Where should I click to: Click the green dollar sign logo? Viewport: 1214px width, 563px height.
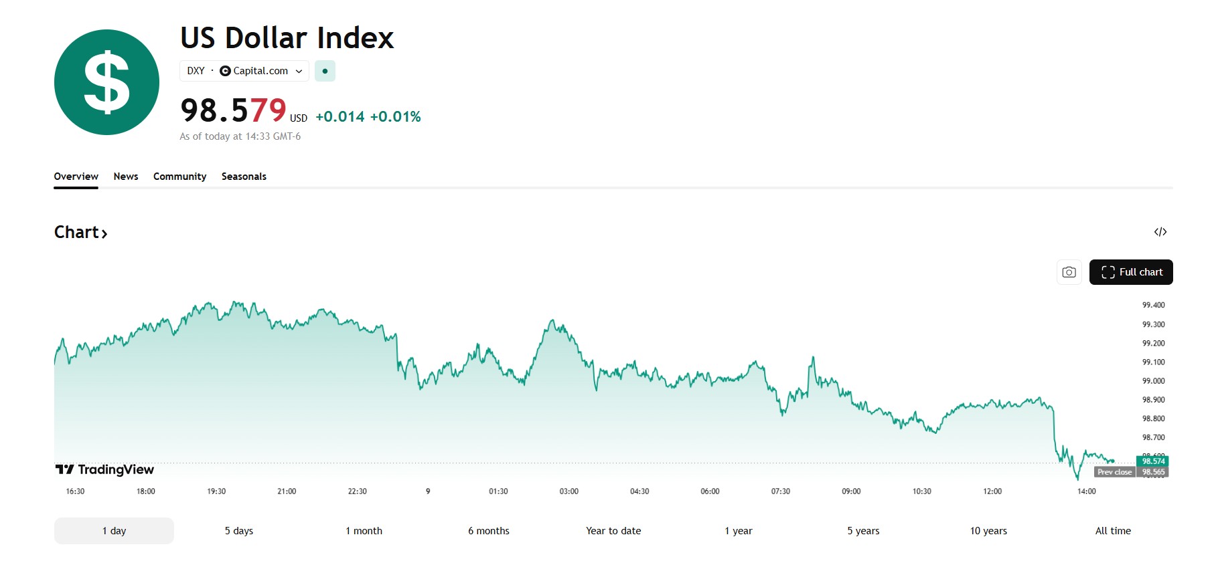coord(106,82)
